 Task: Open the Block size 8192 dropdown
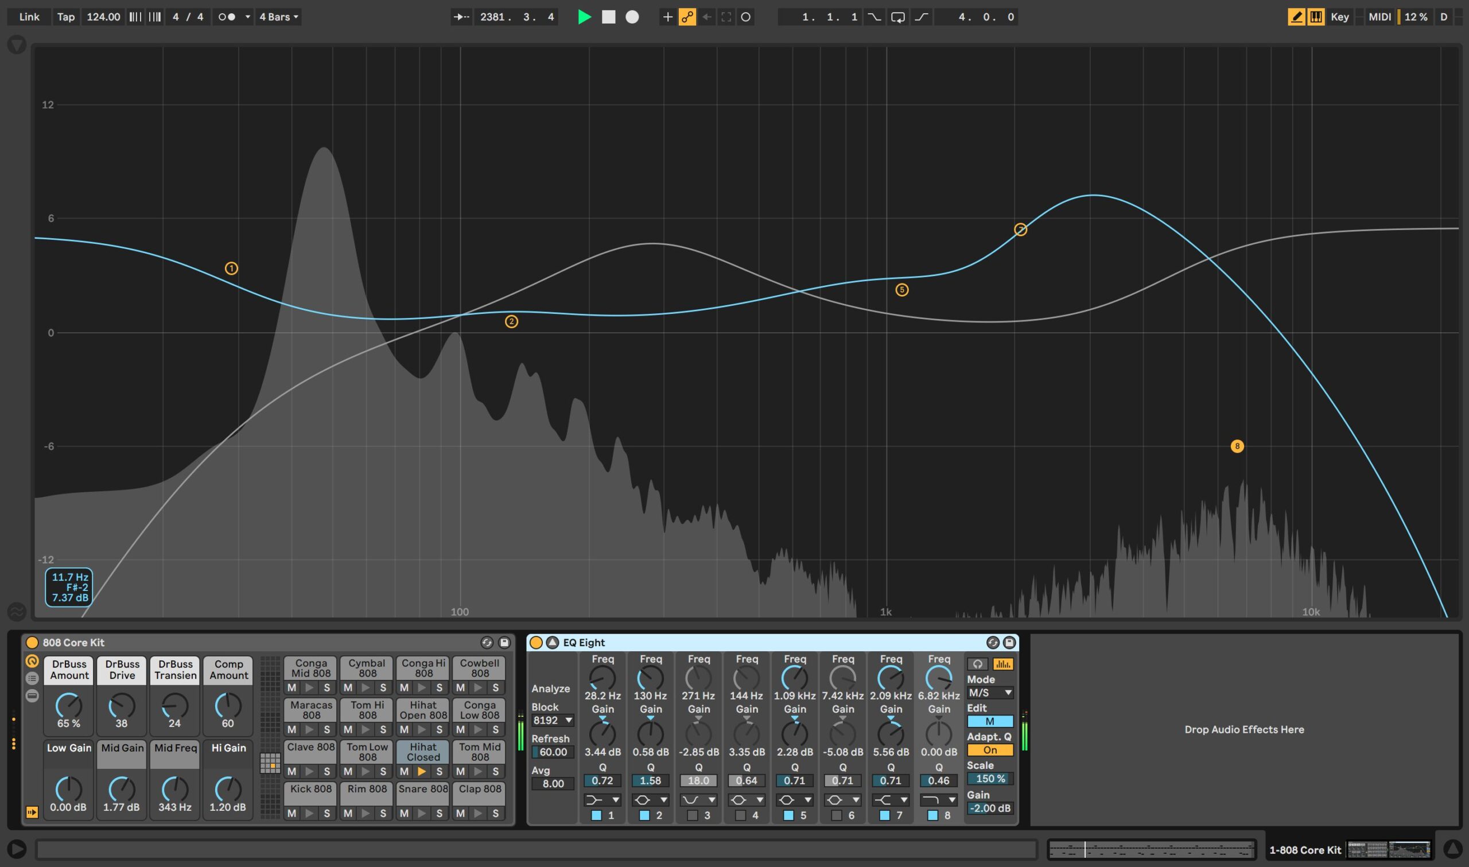(x=552, y=720)
